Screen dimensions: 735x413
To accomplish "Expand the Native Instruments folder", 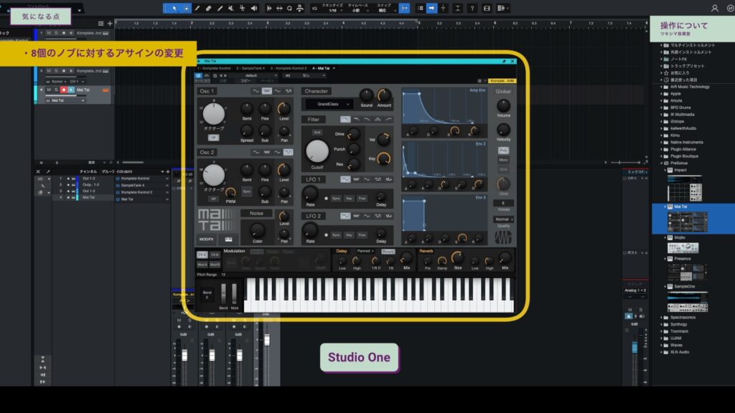I will pos(662,143).
